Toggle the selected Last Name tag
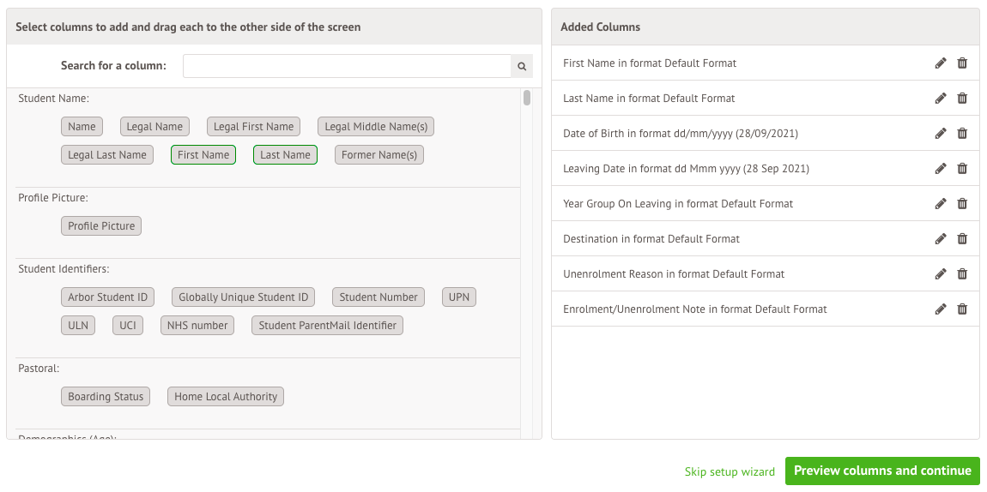Viewport: 987px width, 492px height. [285, 155]
